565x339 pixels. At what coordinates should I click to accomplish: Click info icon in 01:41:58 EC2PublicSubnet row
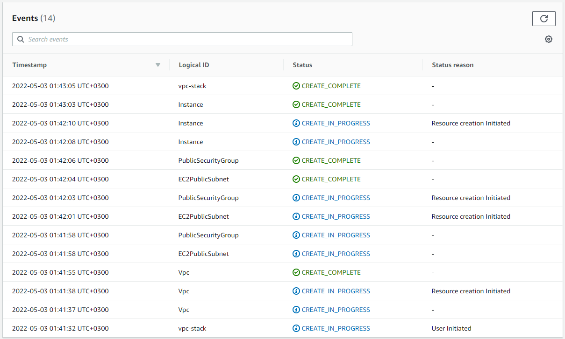(x=296, y=254)
